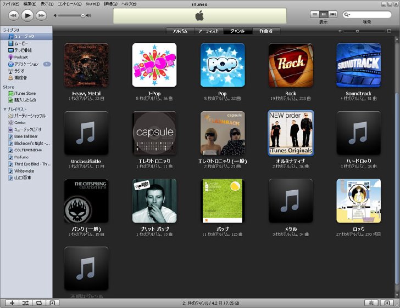Focus the search field
The width and height of the screenshot is (400, 308).
pyautogui.click(x=367, y=14)
